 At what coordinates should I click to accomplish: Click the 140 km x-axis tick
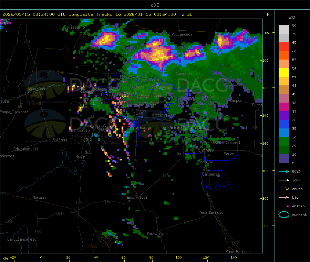pos(234,257)
